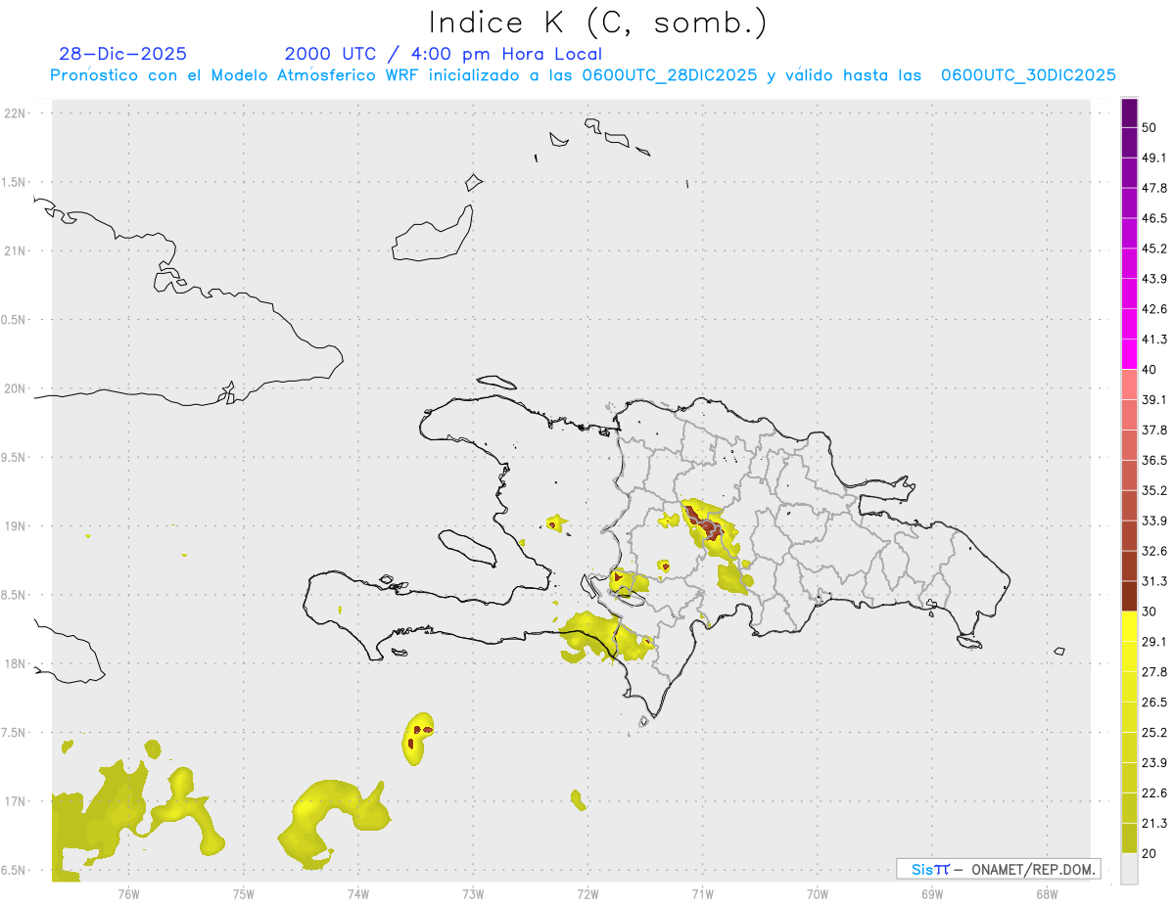This screenshot has width=1175, height=907.
Task: Click '2000 UTC / 4:00 pm Hora Local'
Action: point(444,54)
